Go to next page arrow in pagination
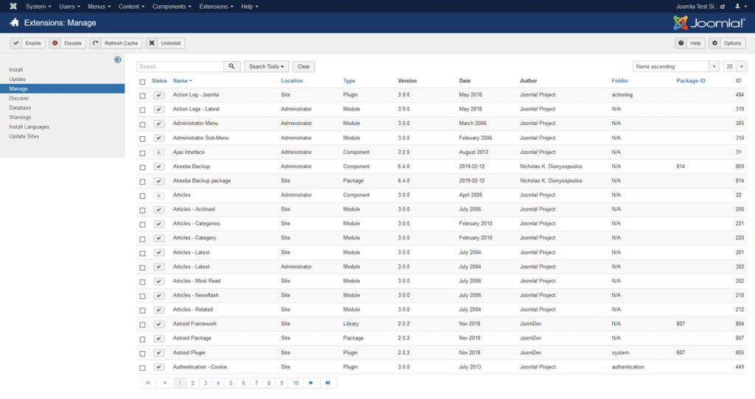Viewport: 755px width, 399px height. 311,383
